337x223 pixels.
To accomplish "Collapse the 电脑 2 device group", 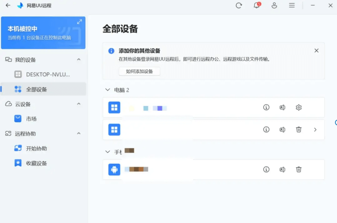I will [107, 90].
